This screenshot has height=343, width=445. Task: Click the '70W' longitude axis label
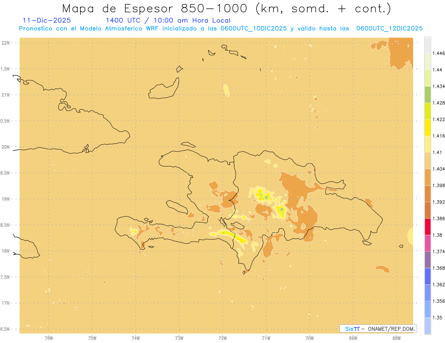[310, 338]
